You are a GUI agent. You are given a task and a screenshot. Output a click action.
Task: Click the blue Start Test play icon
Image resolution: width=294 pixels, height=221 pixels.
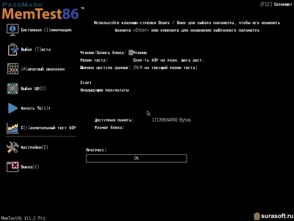[x=13, y=108]
